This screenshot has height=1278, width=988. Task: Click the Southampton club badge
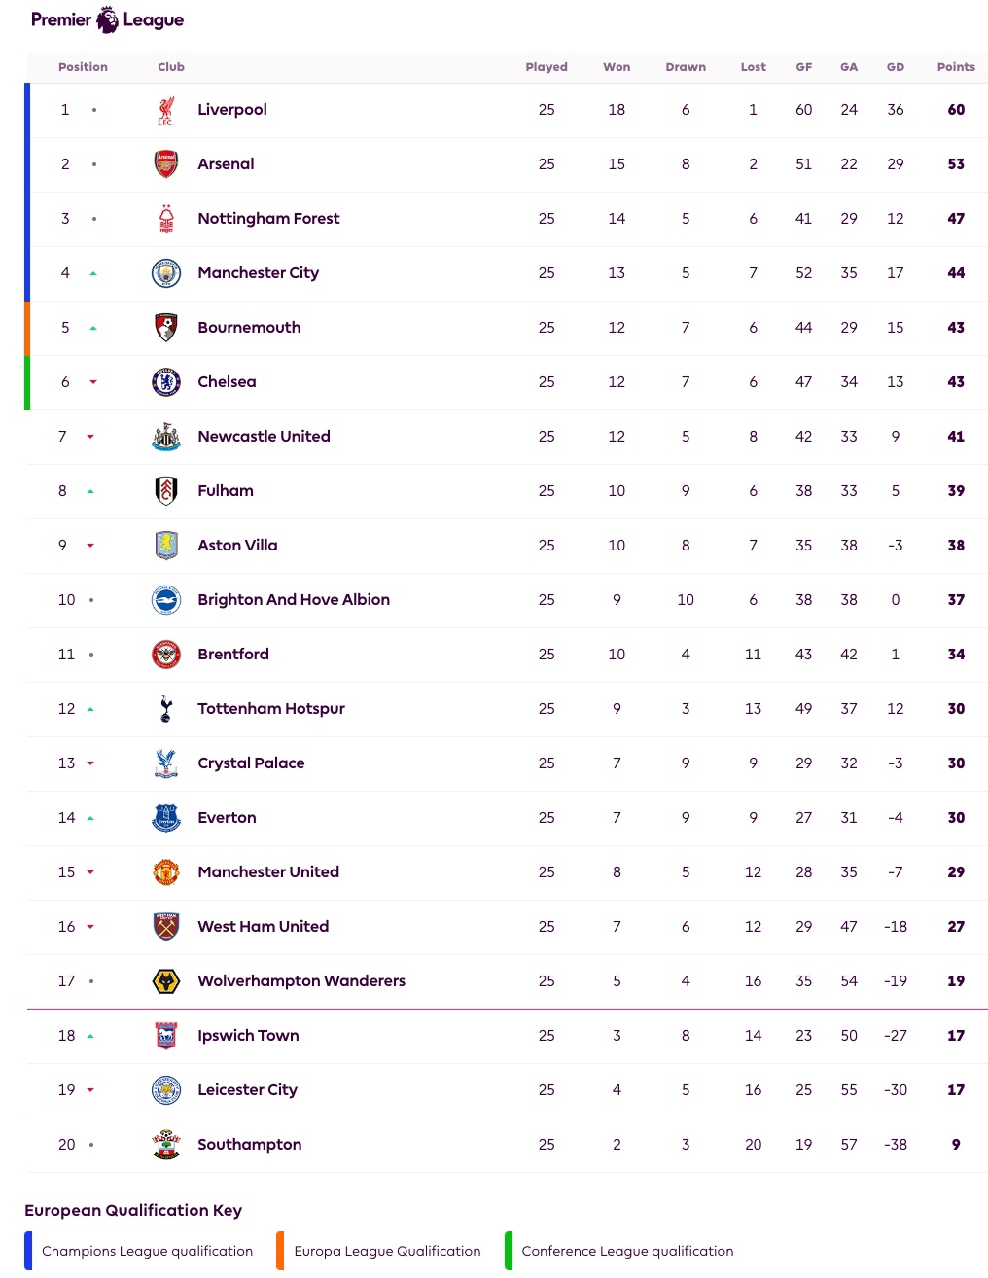coord(166,1145)
